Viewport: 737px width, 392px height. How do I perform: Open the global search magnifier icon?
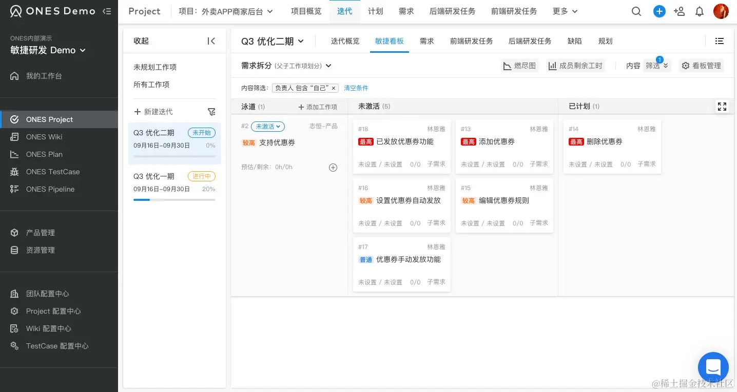coord(636,11)
